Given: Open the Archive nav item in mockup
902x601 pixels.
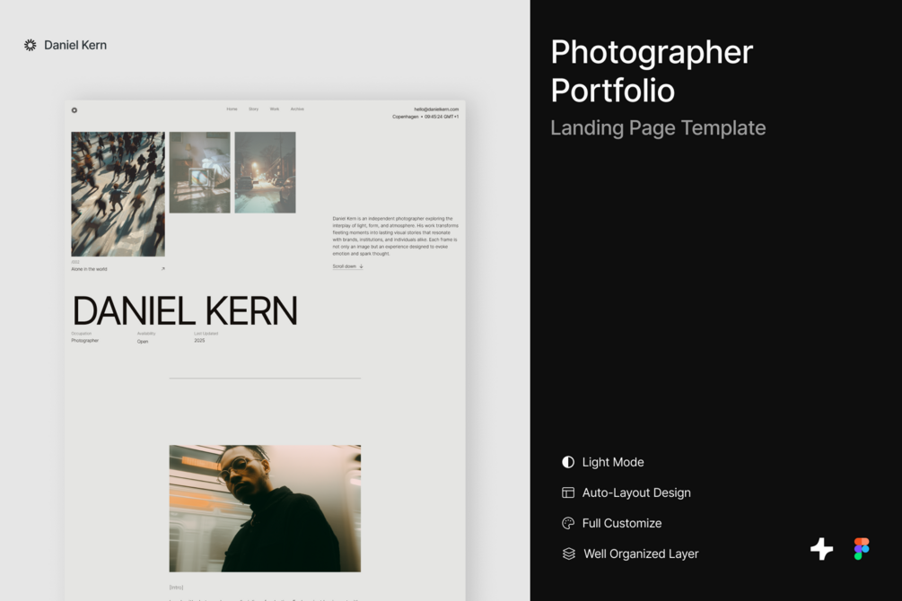Looking at the screenshot, I should pos(297,109).
